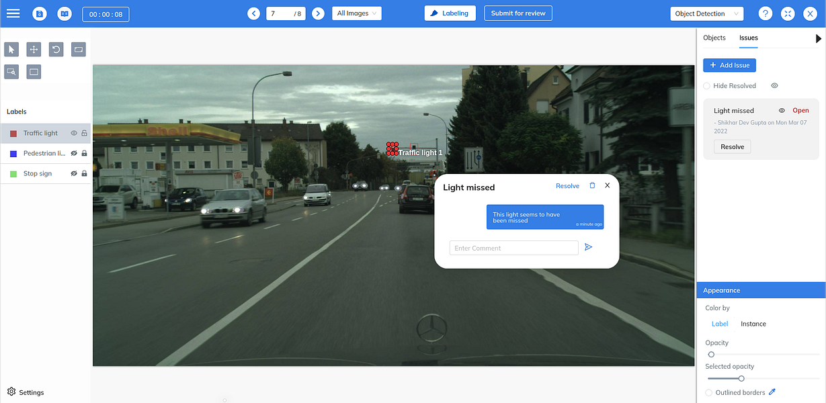Toggle Outlined borders option
Viewport: 826px width, 403px height.
point(709,392)
